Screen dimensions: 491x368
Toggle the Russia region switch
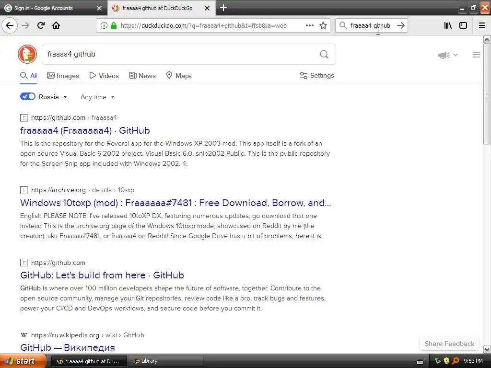(x=27, y=96)
